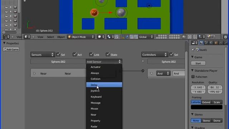Select the Object properties tab icon
The width and height of the screenshot is (229, 129).
[x=216, y=43]
